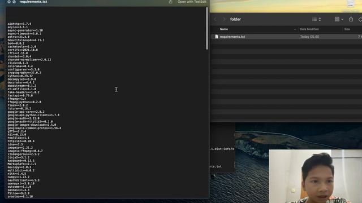The height and width of the screenshot is (203, 362).
Task: Click the "cffi" line in the preview
Action: [18, 53]
